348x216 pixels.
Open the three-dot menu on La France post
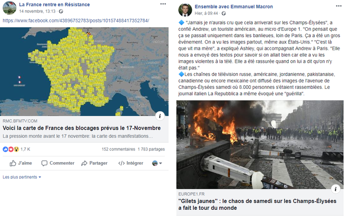pos(163,4)
